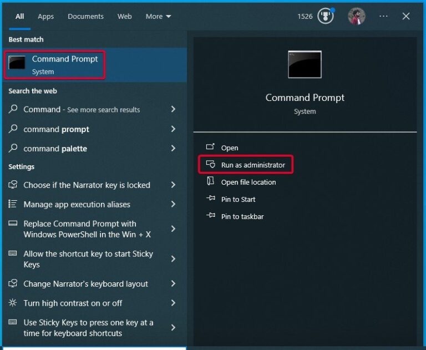Choose Open file location
The height and width of the screenshot is (350, 426).
coord(248,182)
